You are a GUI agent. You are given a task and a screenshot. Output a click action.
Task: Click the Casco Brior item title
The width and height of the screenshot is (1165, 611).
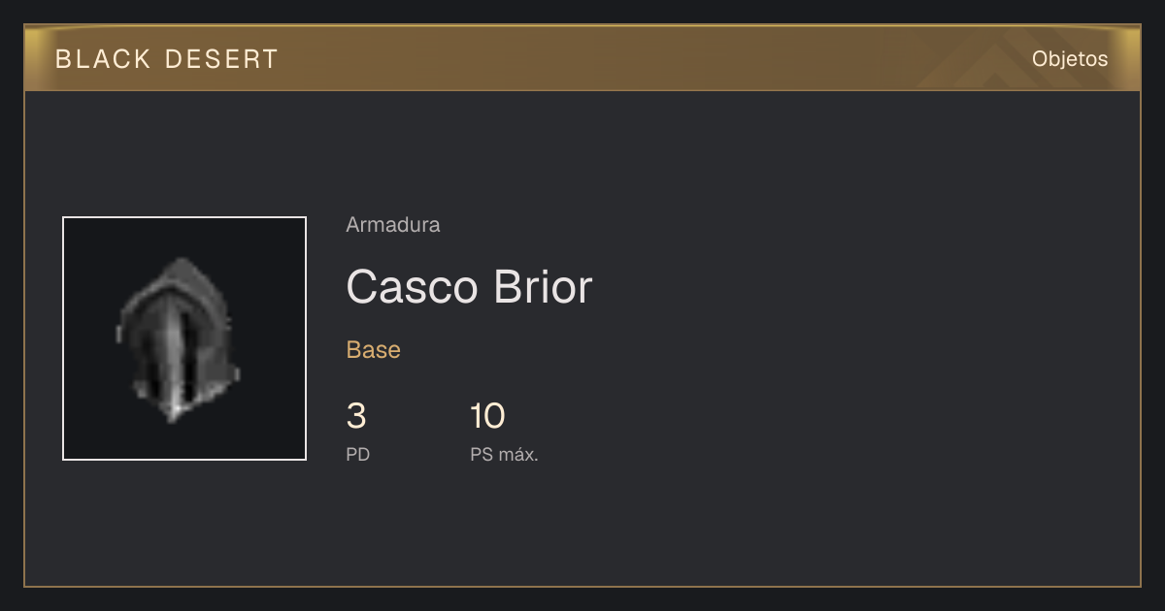469,287
